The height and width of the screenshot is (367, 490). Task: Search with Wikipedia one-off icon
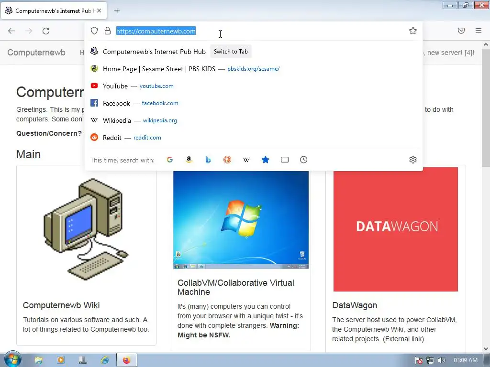[x=246, y=160]
